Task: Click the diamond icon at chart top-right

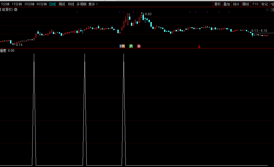Action: (267, 10)
